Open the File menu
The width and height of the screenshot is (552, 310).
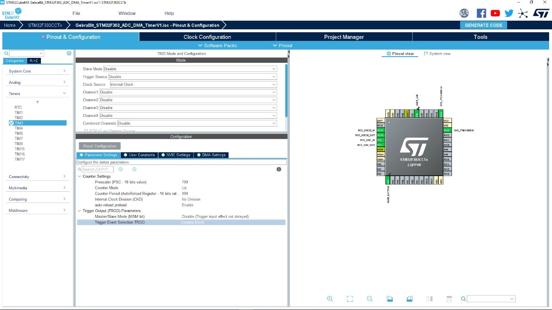click(x=76, y=13)
